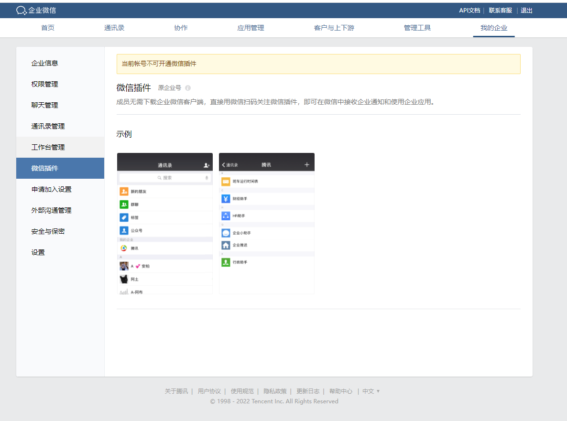567x421 pixels.
Task: Open the 中文 language dropdown
Action: 371,391
